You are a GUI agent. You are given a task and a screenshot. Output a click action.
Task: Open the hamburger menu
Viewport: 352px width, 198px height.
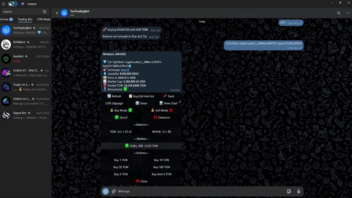[3, 4]
